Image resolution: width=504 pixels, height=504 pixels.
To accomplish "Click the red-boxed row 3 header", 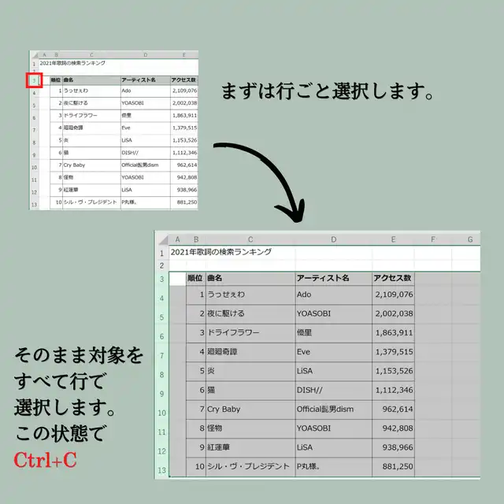I will coord(34,80).
